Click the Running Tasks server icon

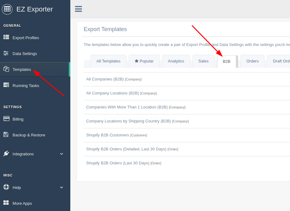pyautogui.click(x=6, y=85)
